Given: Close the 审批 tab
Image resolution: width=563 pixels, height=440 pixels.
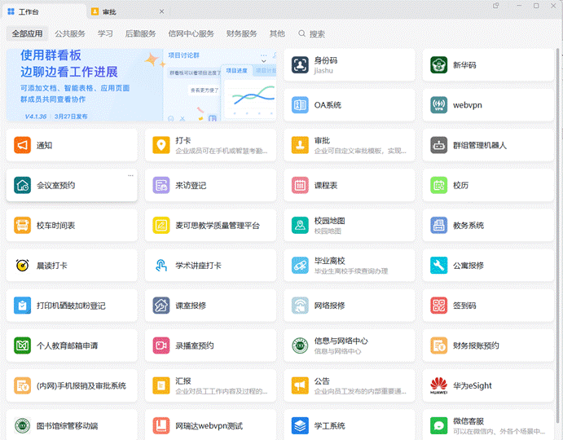Looking at the screenshot, I should (x=161, y=12).
